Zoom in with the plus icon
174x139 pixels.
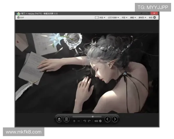pos(74,121)
